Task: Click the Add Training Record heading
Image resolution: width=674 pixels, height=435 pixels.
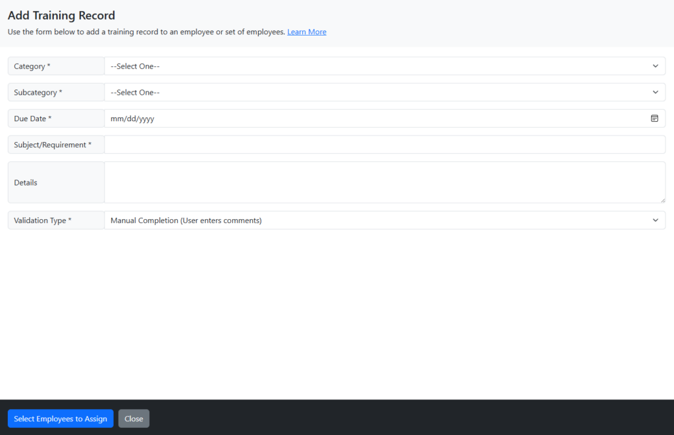Action: pos(61,15)
